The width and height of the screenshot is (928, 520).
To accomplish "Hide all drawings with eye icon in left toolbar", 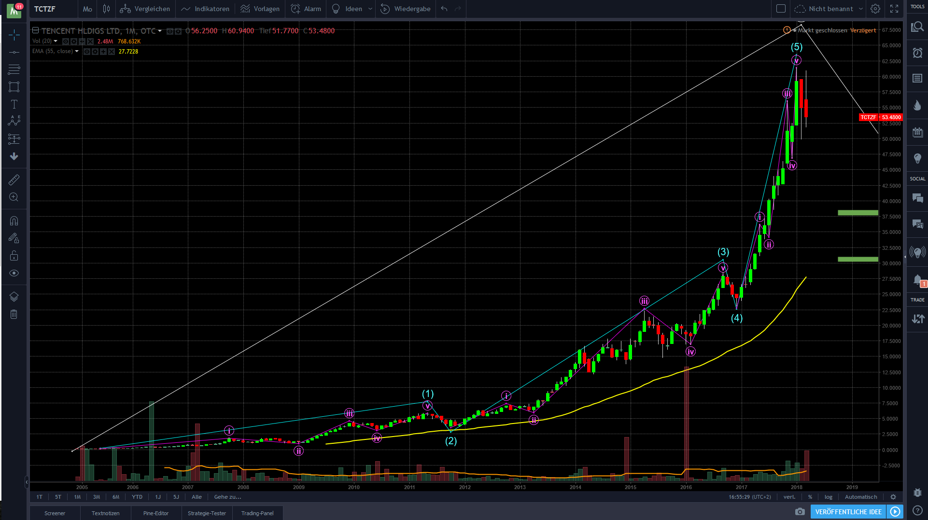I will (14, 273).
